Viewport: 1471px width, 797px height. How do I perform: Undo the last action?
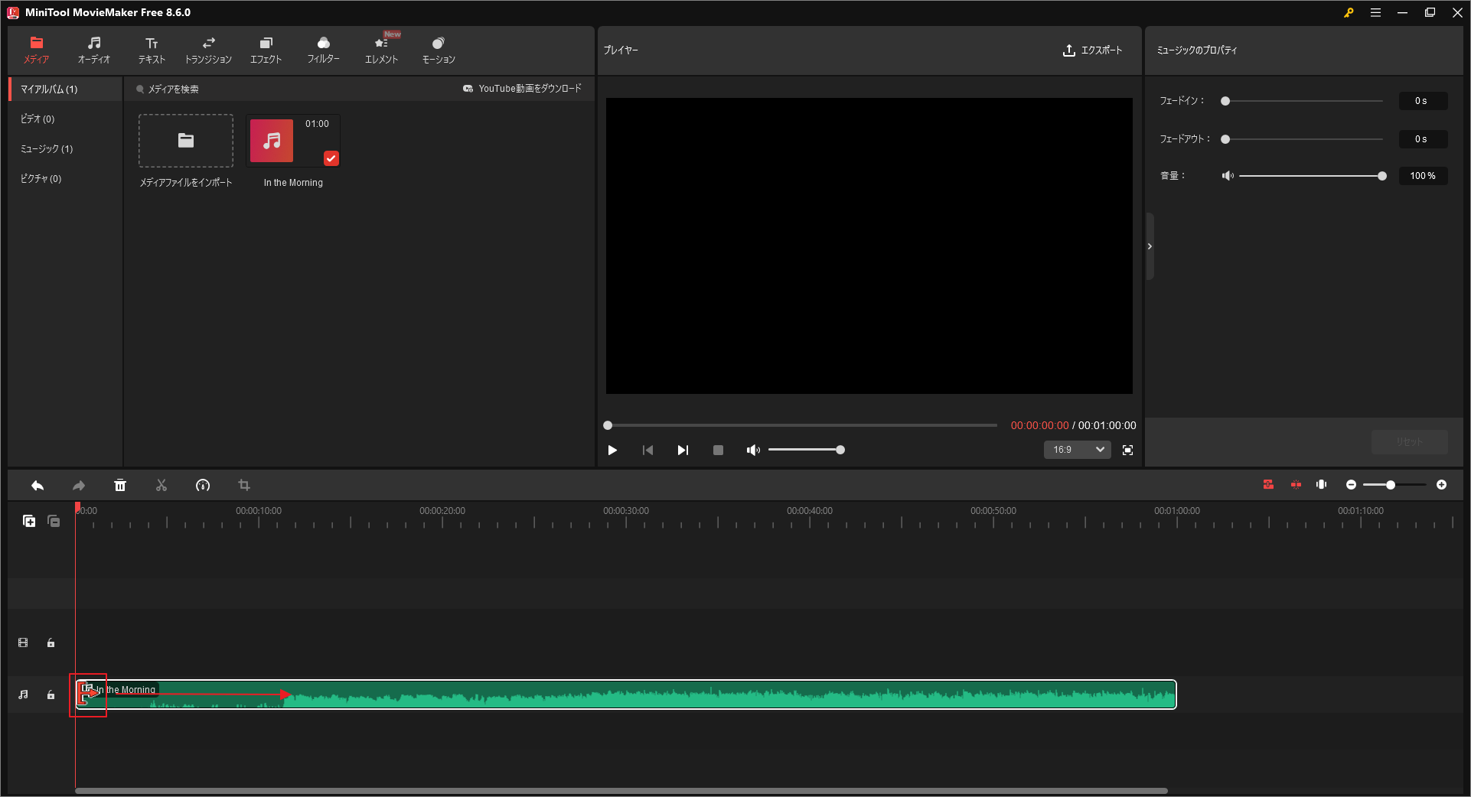(38, 485)
